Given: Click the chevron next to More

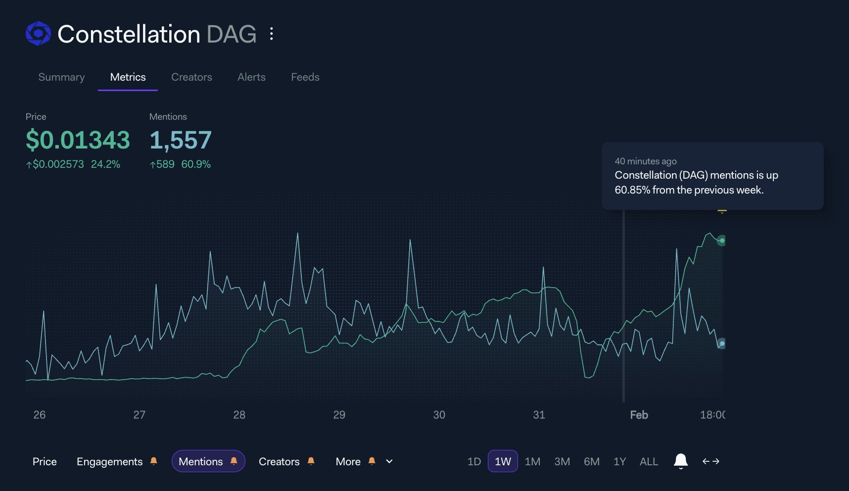Looking at the screenshot, I should 389,461.
